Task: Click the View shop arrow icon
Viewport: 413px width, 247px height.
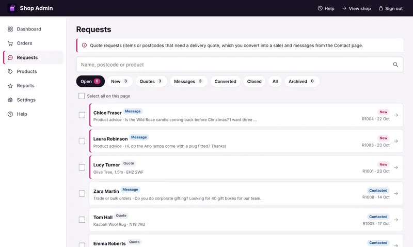Action: 344,8
